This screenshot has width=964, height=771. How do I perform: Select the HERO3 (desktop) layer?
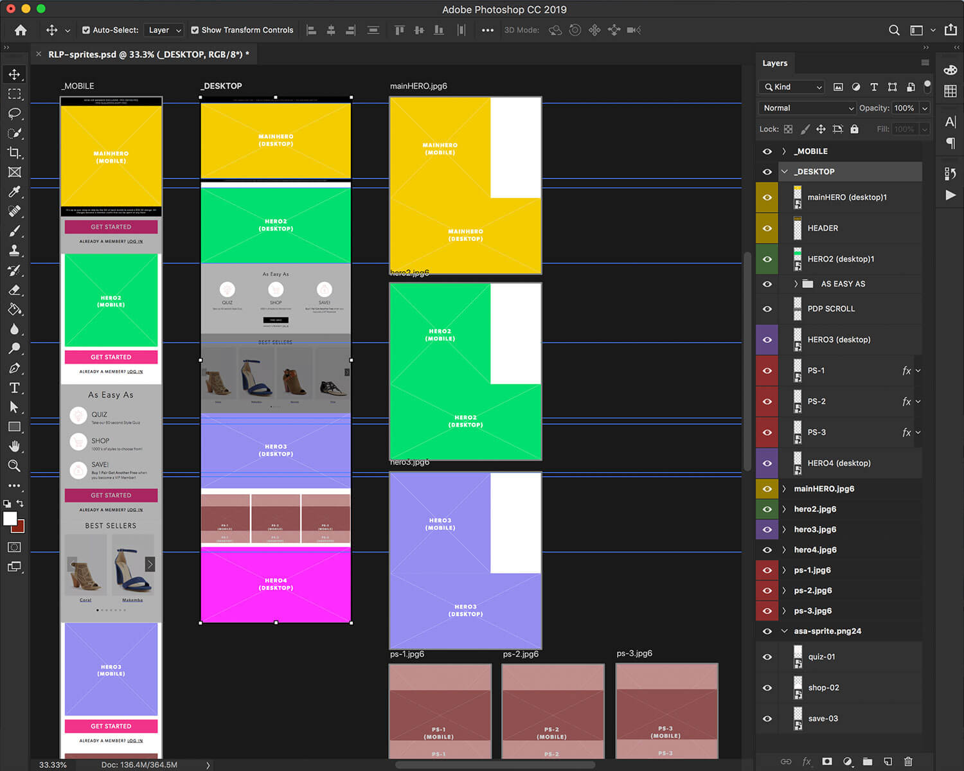(x=839, y=340)
